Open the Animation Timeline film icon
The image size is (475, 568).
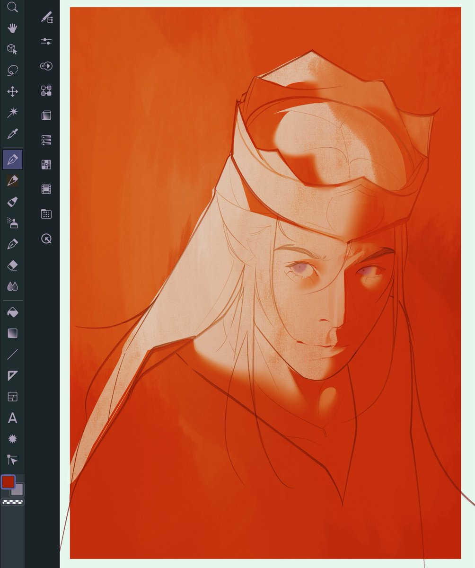46,189
